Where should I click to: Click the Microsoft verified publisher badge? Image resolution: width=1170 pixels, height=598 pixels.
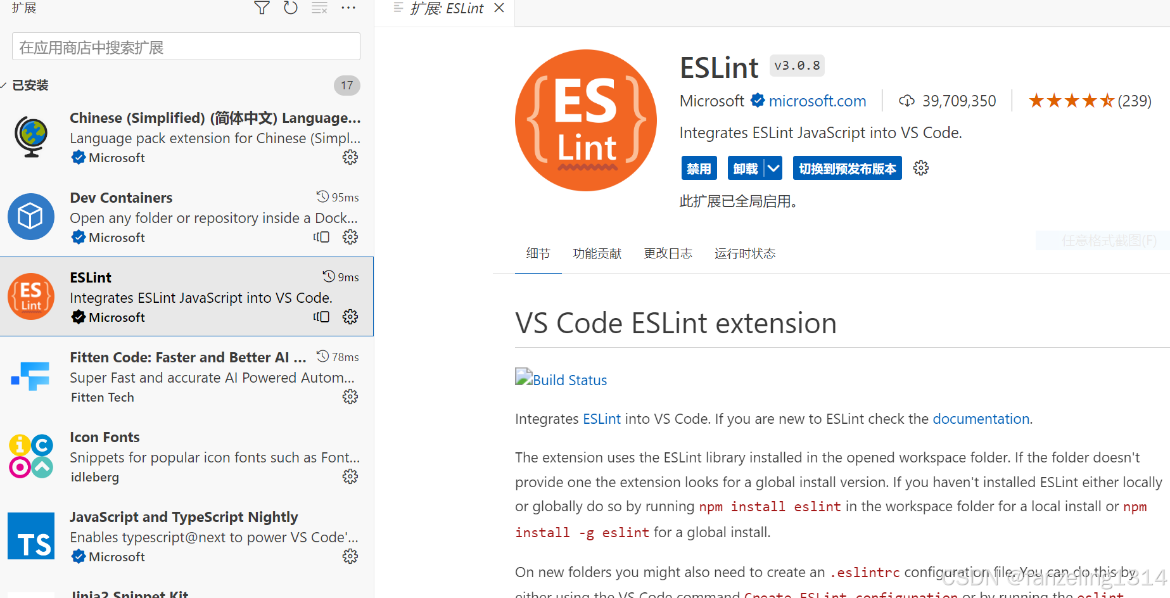(758, 100)
